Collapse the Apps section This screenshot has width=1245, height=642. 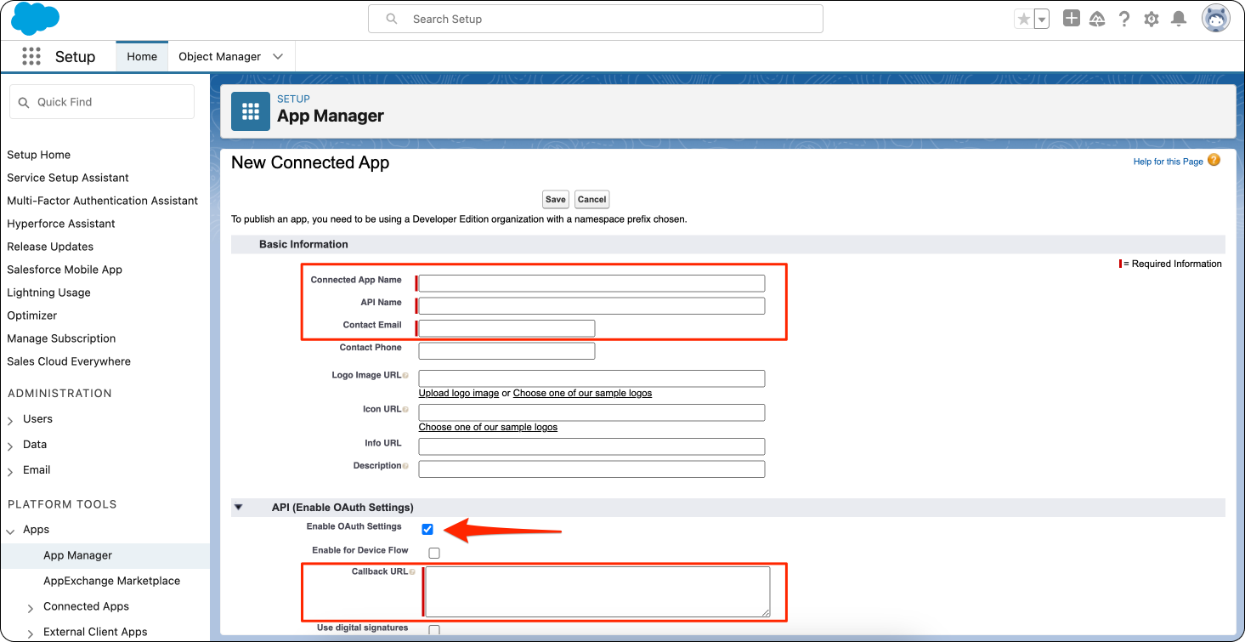[x=10, y=531]
